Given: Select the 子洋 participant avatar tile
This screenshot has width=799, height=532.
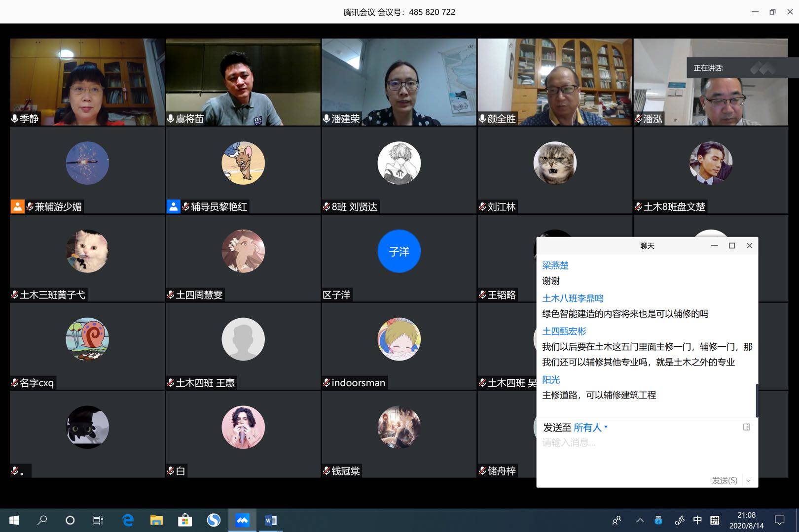Looking at the screenshot, I should point(399,251).
